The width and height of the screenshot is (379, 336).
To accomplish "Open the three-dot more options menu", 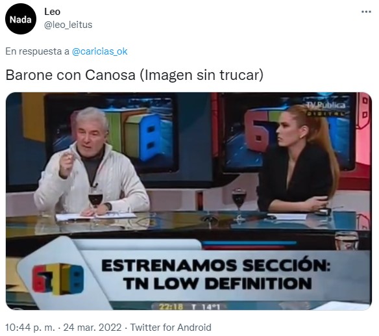I will [366, 12].
